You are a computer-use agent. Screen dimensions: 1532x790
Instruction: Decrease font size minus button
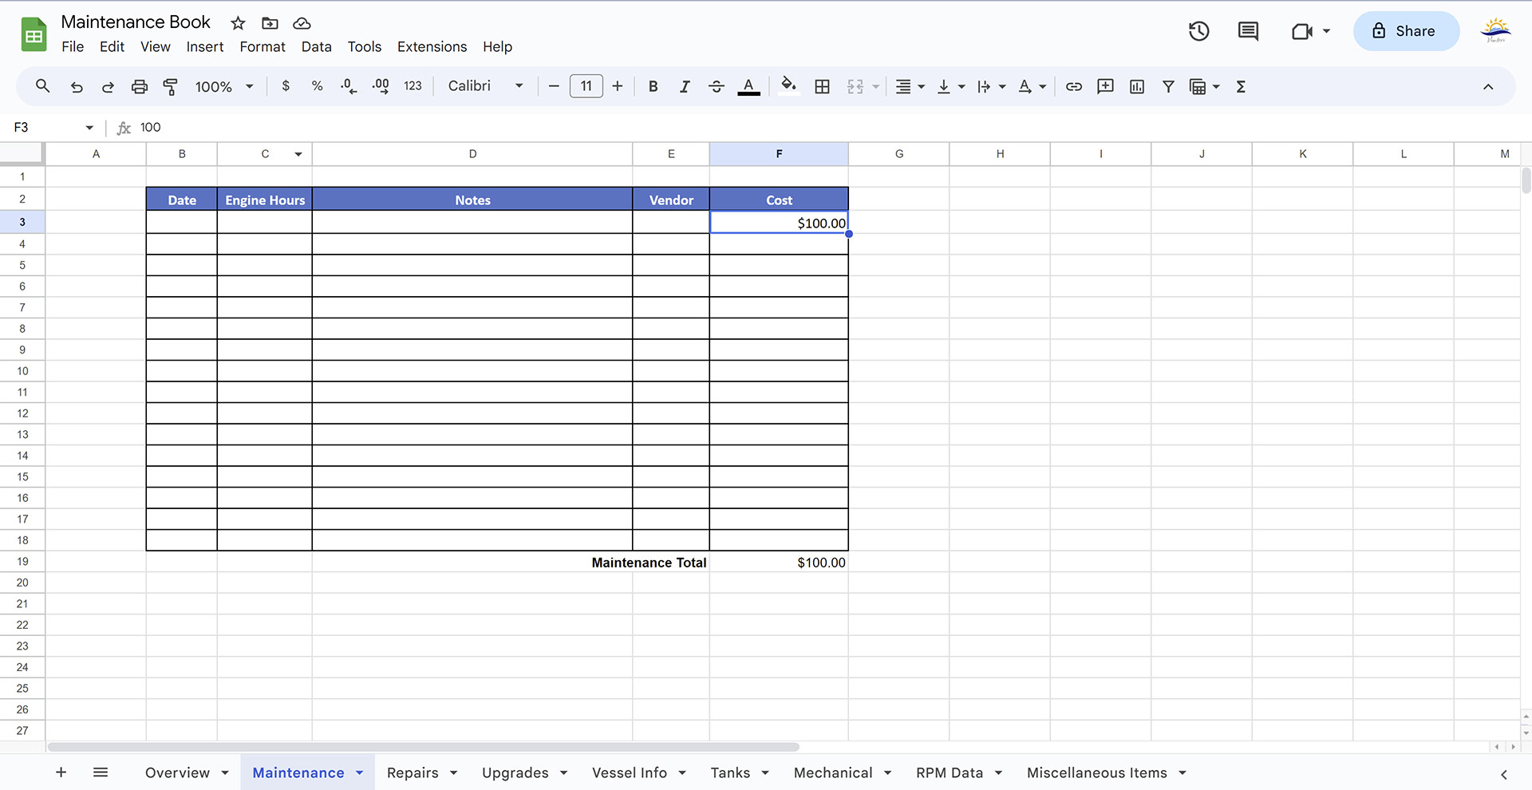click(554, 86)
